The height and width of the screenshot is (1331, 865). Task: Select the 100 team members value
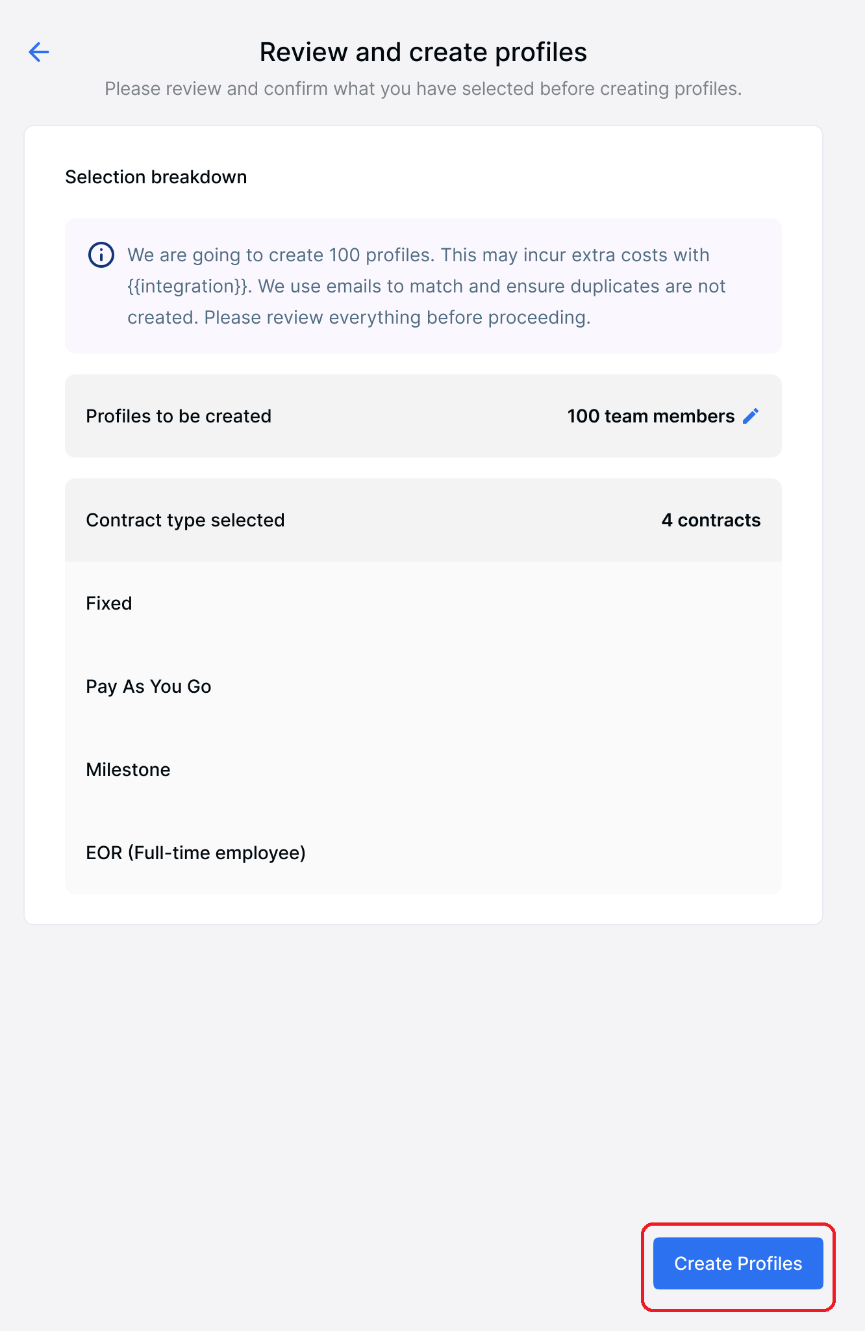click(651, 416)
